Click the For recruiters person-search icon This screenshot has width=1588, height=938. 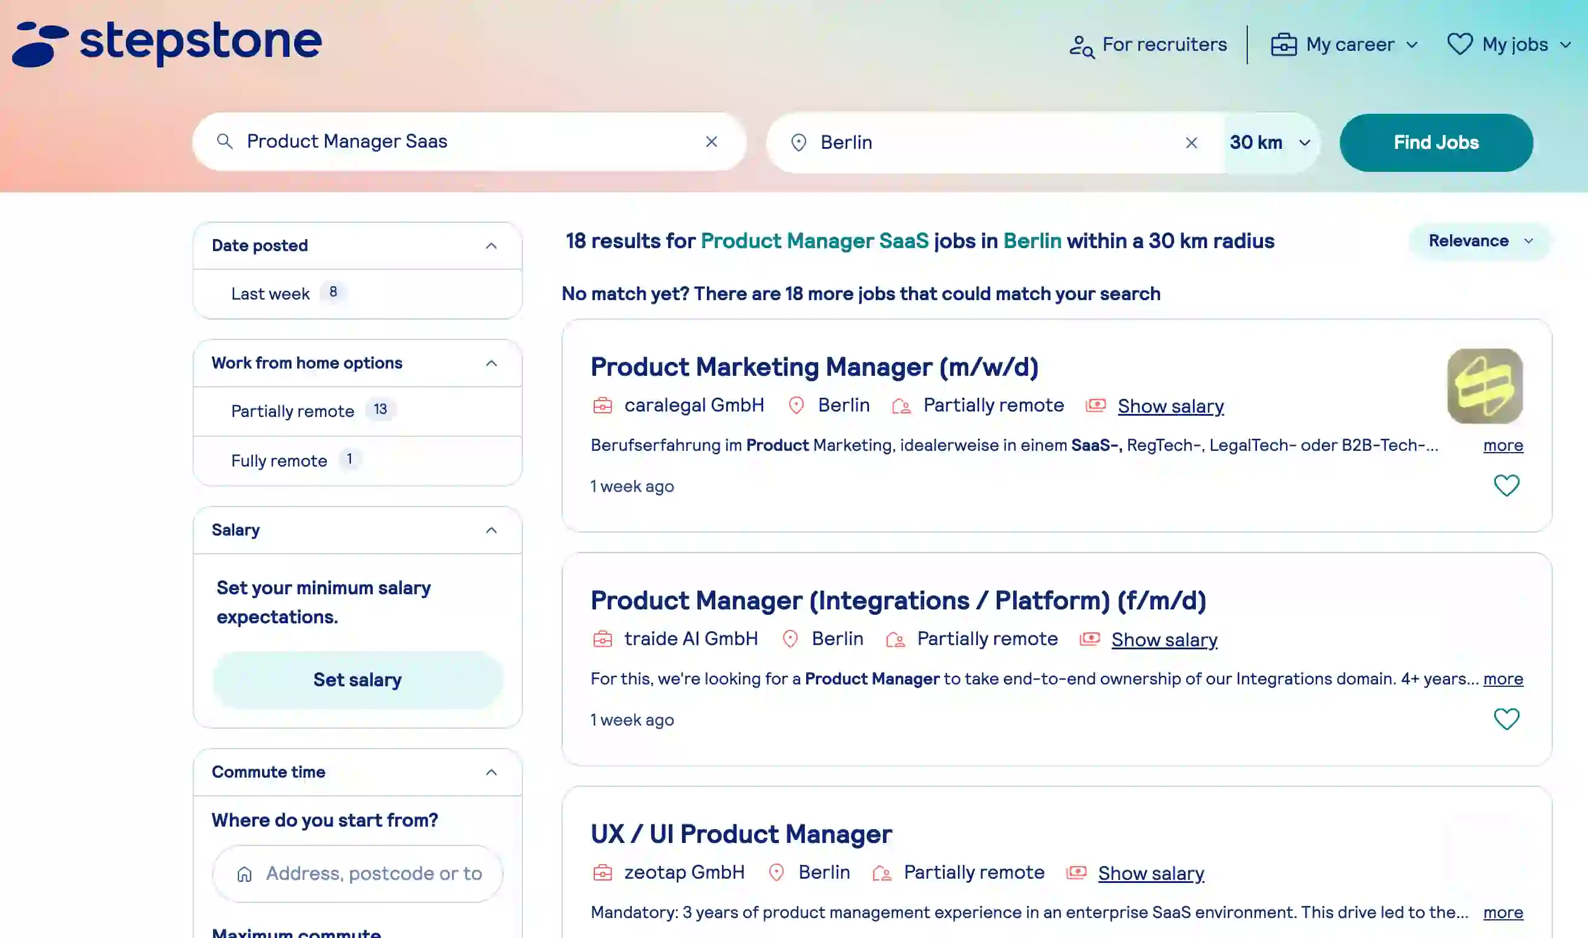1082,44
